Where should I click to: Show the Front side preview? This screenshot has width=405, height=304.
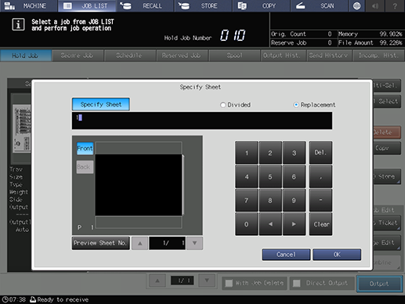85,148
